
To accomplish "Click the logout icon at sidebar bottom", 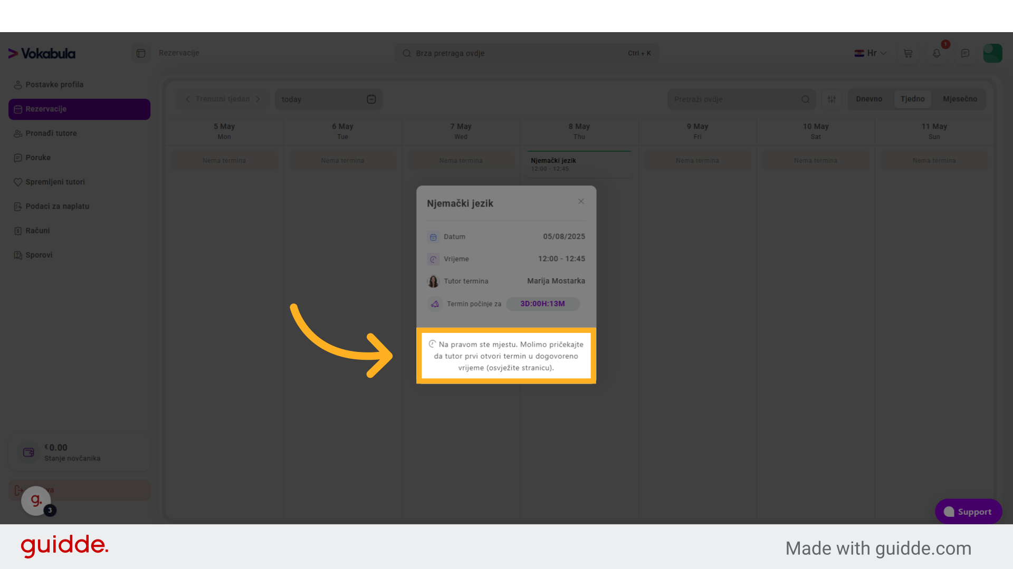I will (x=18, y=490).
